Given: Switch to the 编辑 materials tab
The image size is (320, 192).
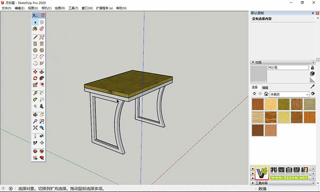Looking at the screenshot, I should [265, 88].
